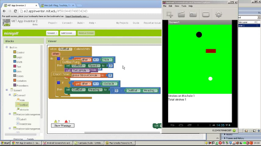
Task: Collapse the first HorizontalArrangement node
Action: 10,114
